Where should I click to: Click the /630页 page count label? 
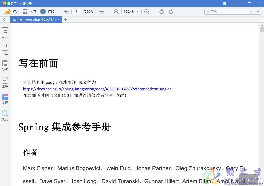pos(88,12)
